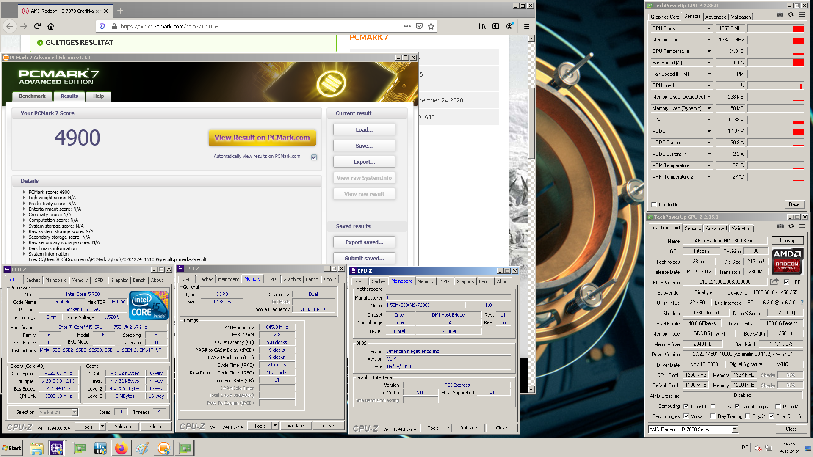Viewport: 813px width, 457px height.
Task: Expand System information entry in PCMark details
Action: [x=24, y=254]
